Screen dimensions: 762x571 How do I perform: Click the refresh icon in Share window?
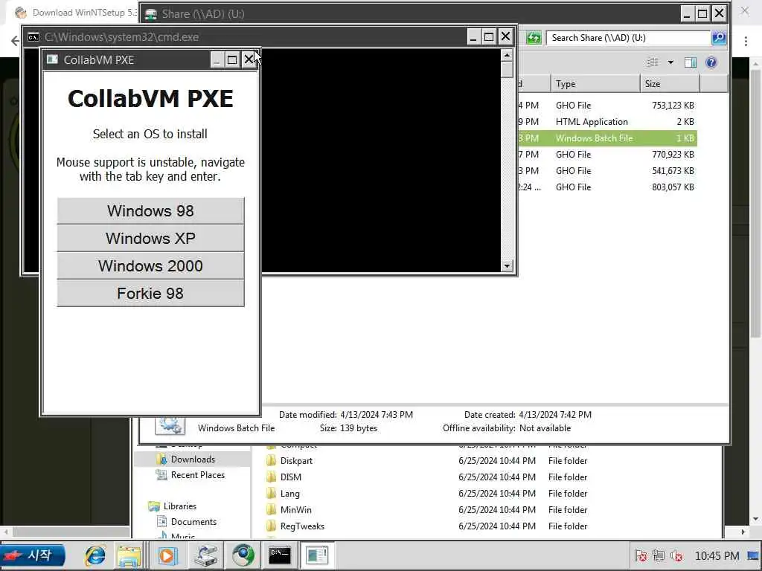coord(533,38)
